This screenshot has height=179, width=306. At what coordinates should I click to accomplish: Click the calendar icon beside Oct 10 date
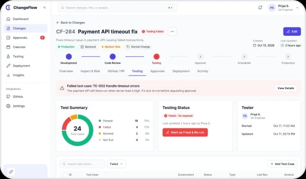255,46
